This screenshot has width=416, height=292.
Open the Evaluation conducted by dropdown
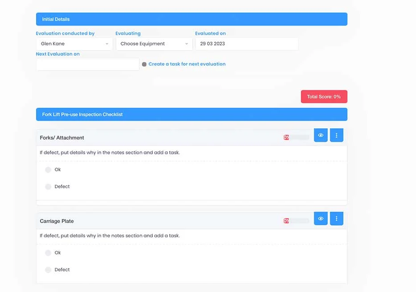[74, 44]
